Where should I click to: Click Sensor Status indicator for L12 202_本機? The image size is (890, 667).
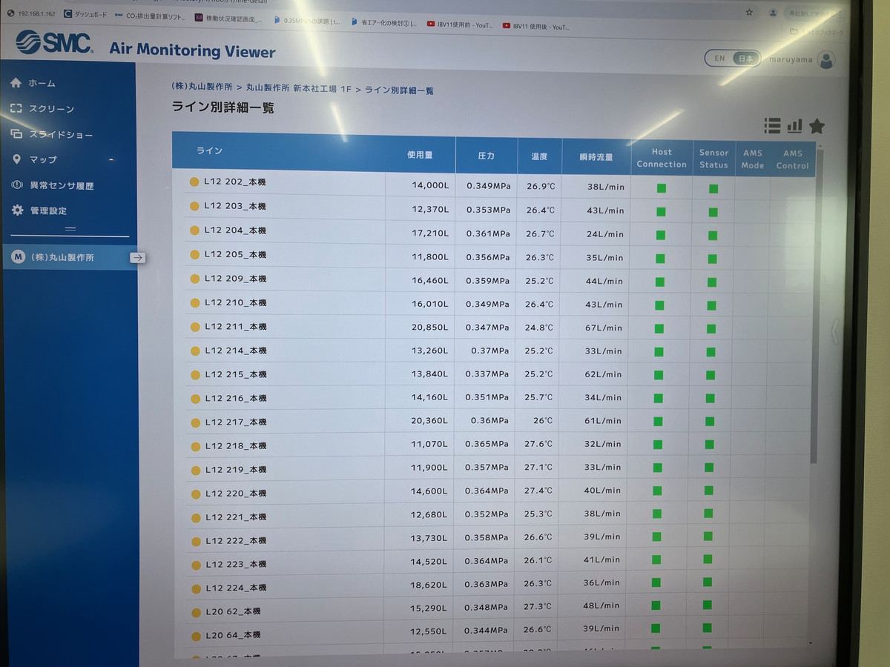(x=713, y=188)
